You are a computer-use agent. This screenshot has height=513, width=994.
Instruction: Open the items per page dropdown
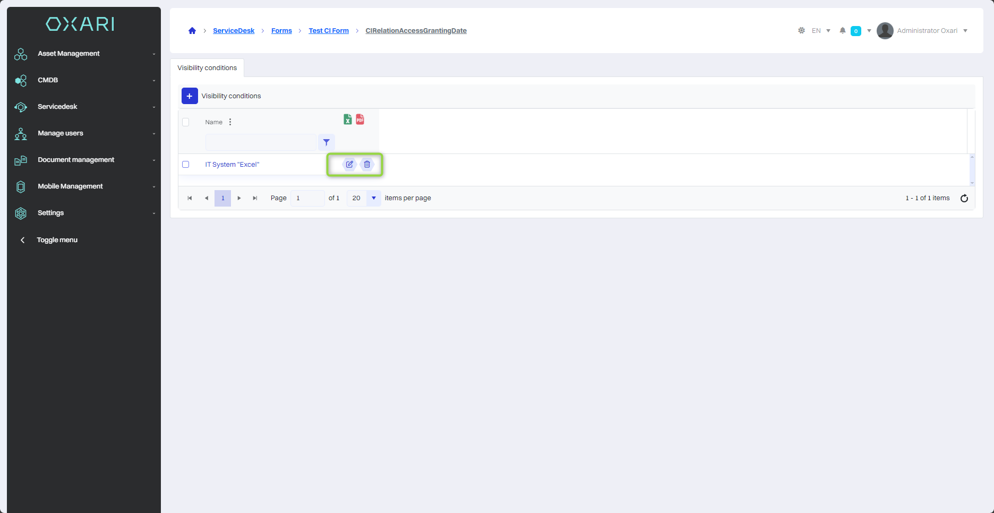pyautogui.click(x=373, y=198)
